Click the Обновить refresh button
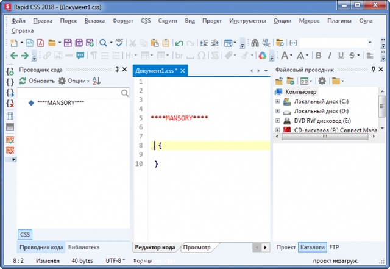Screen dimensions: 390x269 coord(37,81)
